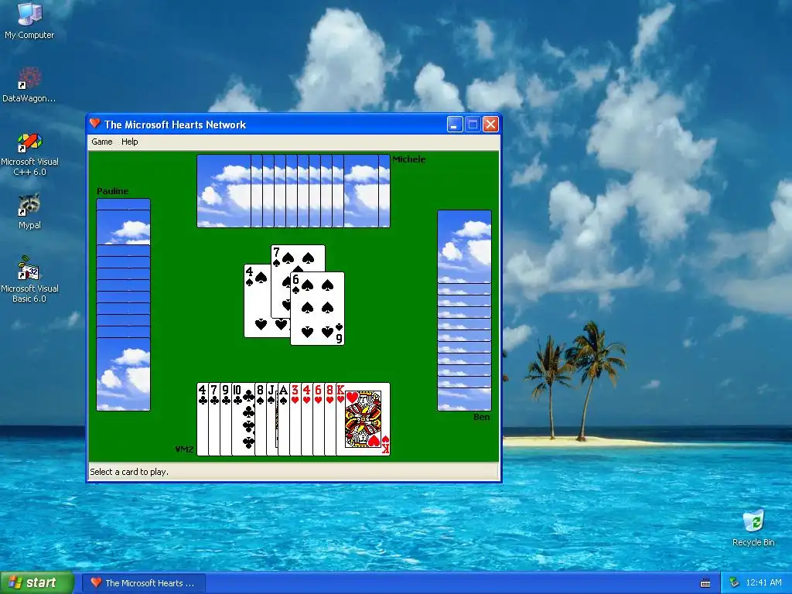
Task: Play the Ace of spades
Action: [283, 419]
